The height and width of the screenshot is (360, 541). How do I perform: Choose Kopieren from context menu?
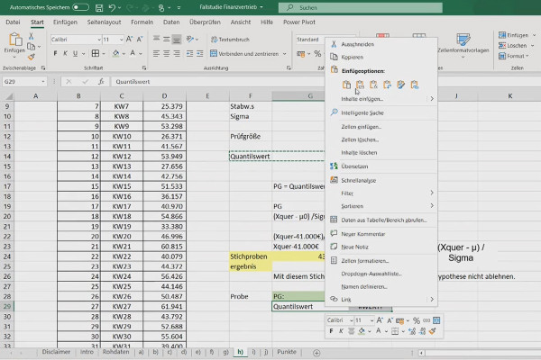(x=381, y=58)
